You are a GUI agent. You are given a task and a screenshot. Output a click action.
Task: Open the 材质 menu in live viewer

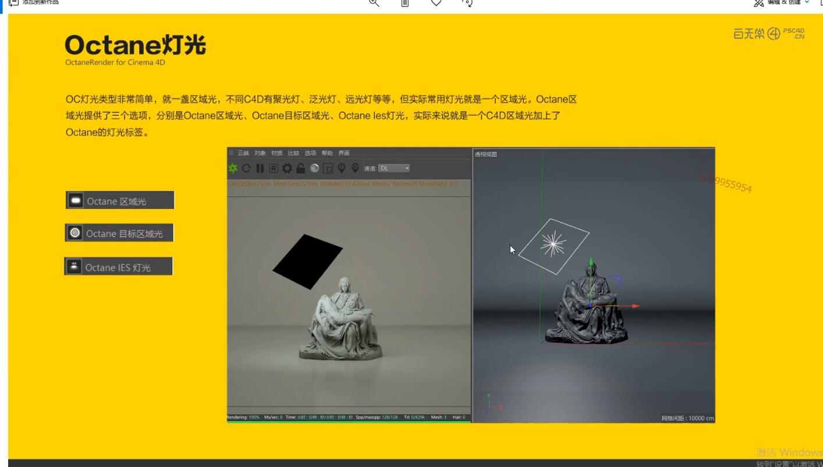point(276,153)
